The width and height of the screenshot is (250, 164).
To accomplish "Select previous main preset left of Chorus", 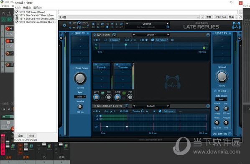I will pos(127,23).
